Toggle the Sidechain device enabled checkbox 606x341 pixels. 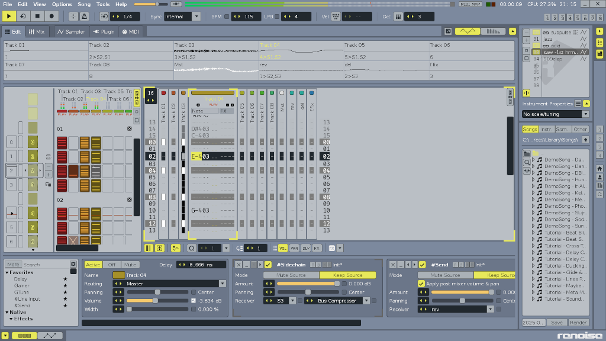tap(268, 265)
